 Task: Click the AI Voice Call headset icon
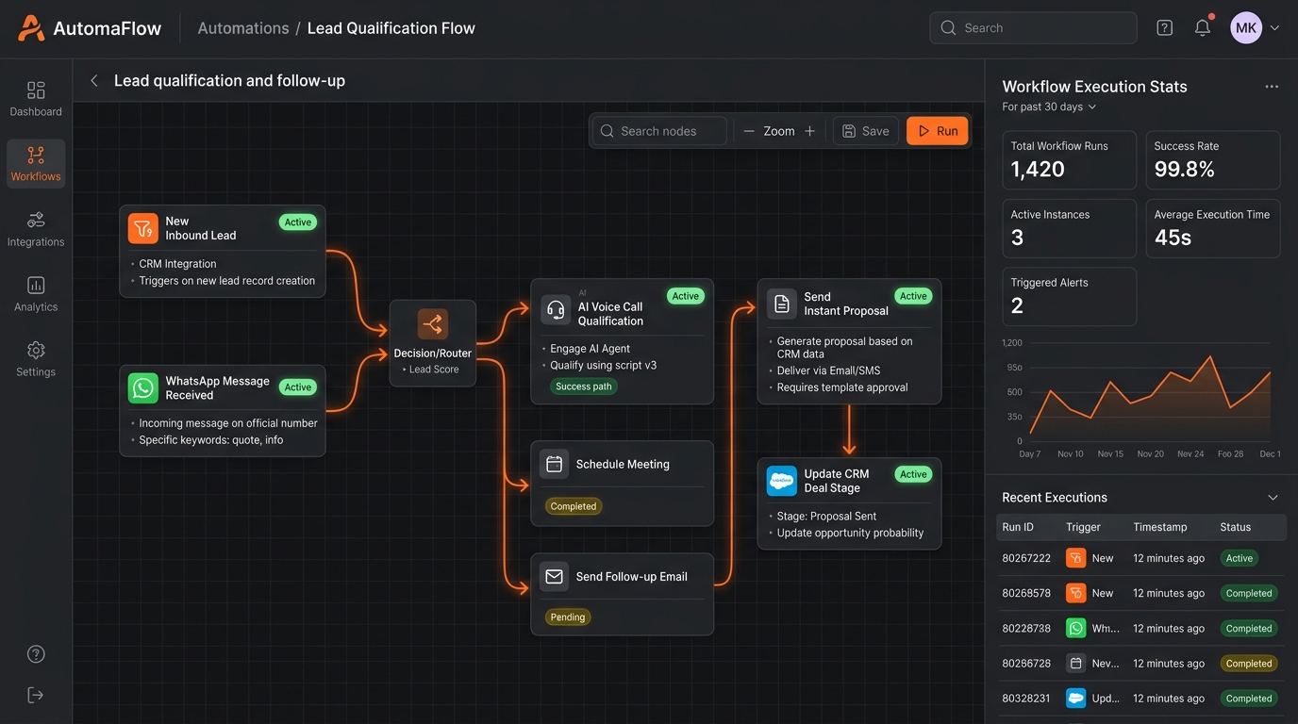[555, 309]
